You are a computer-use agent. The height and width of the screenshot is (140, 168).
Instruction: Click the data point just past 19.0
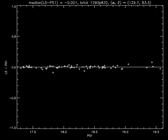click(x=128, y=64)
